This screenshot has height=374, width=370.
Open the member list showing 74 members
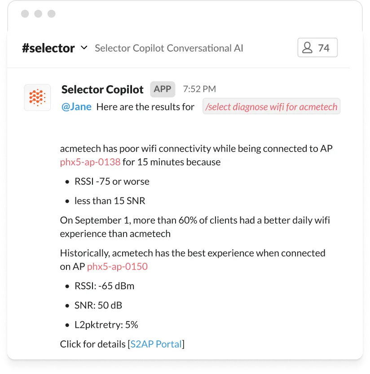(317, 48)
